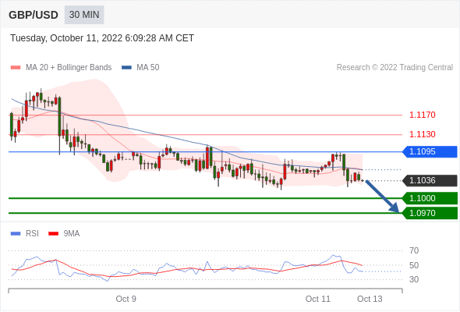
Task: Click the '9MA' legend label
Action: pos(72,234)
